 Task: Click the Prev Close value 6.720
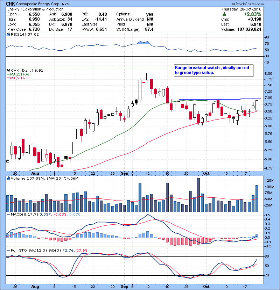(x=34, y=29)
